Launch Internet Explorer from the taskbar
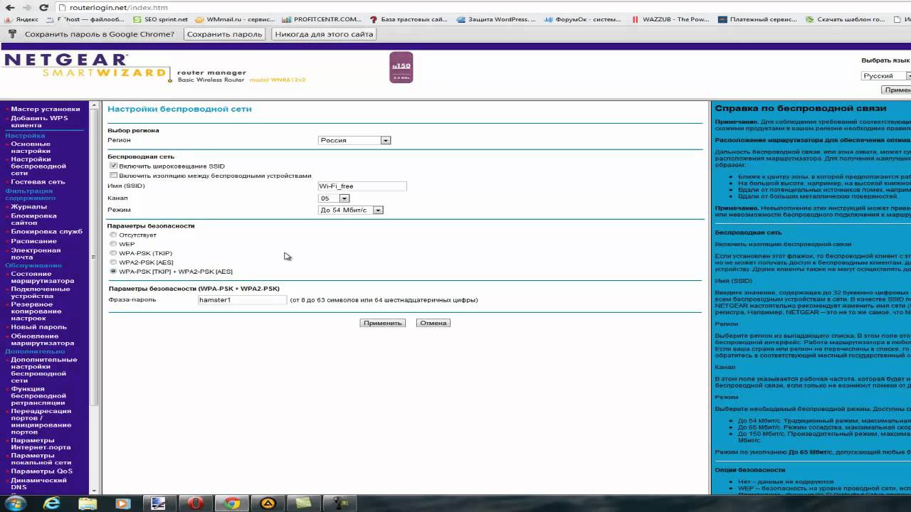 point(52,503)
